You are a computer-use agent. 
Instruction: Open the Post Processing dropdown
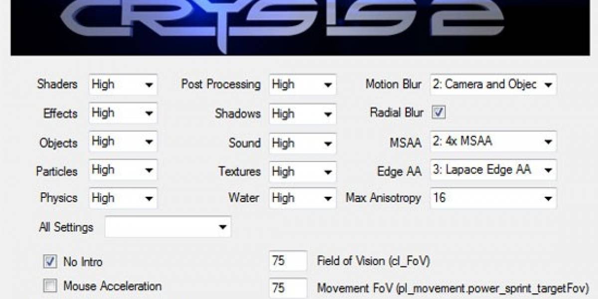(x=302, y=85)
